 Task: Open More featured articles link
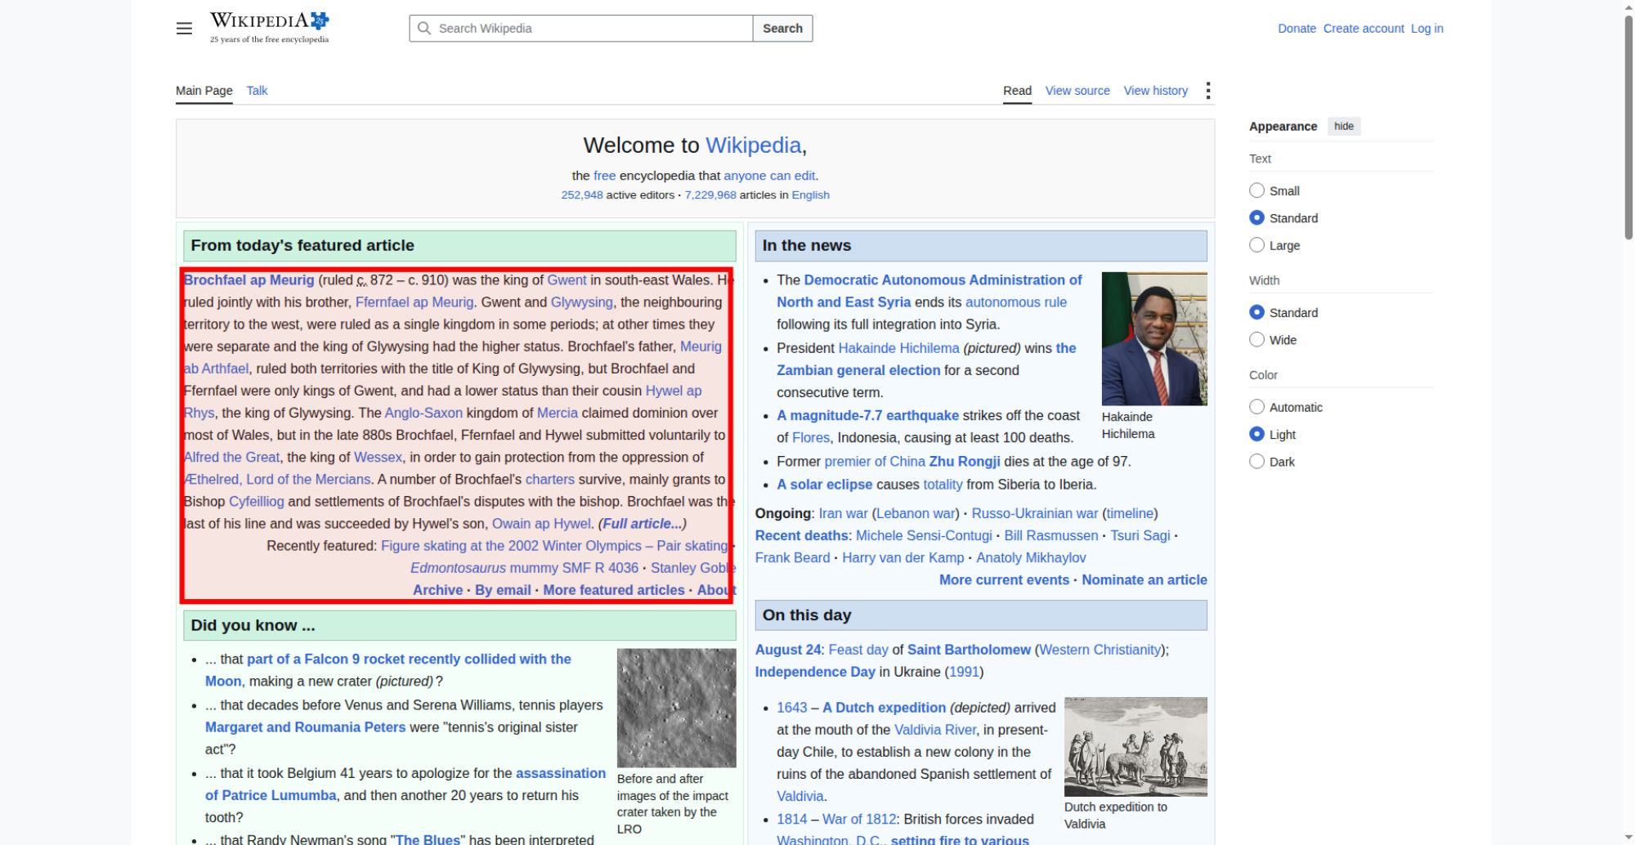(614, 590)
